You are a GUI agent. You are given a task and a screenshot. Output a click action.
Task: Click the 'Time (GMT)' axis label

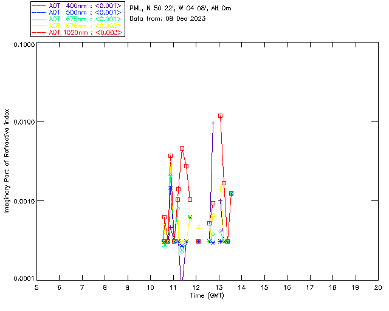207,296
